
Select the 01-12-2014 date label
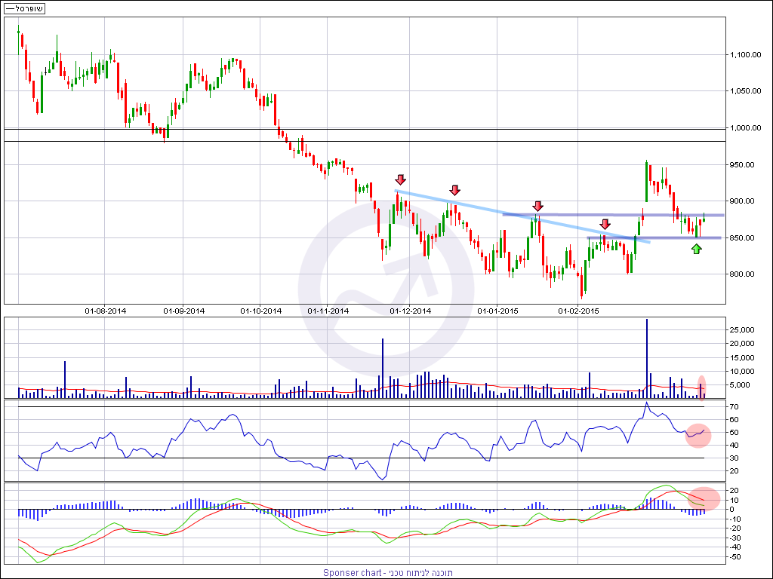(x=410, y=310)
